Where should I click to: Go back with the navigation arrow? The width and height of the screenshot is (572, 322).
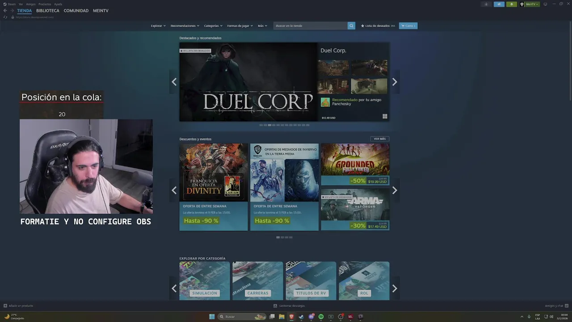tap(5, 11)
